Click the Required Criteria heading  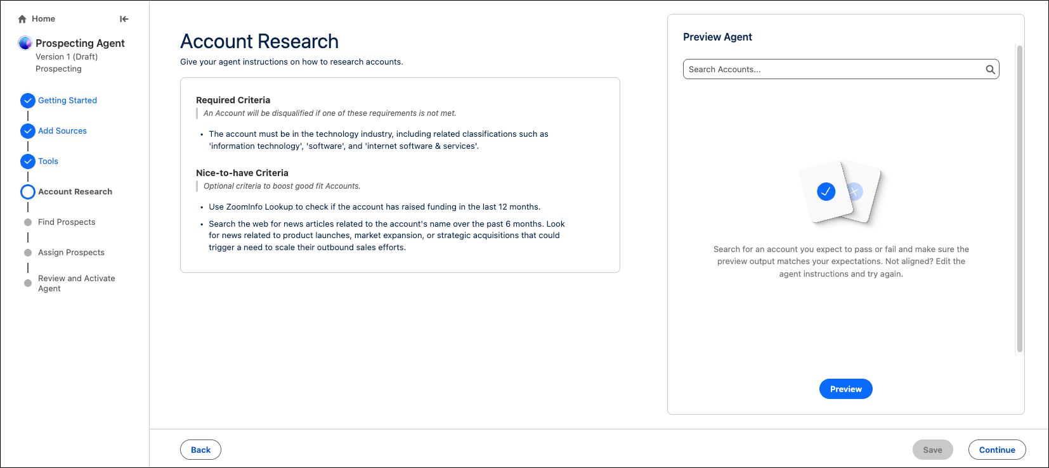pyautogui.click(x=233, y=100)
